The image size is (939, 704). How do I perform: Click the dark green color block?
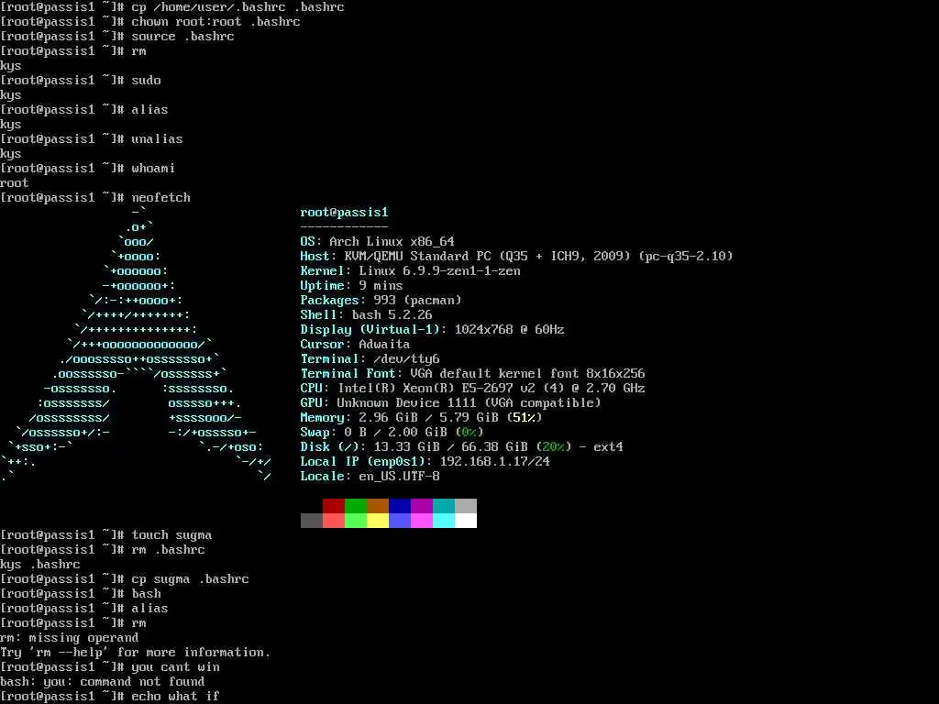tap(355, 506)
